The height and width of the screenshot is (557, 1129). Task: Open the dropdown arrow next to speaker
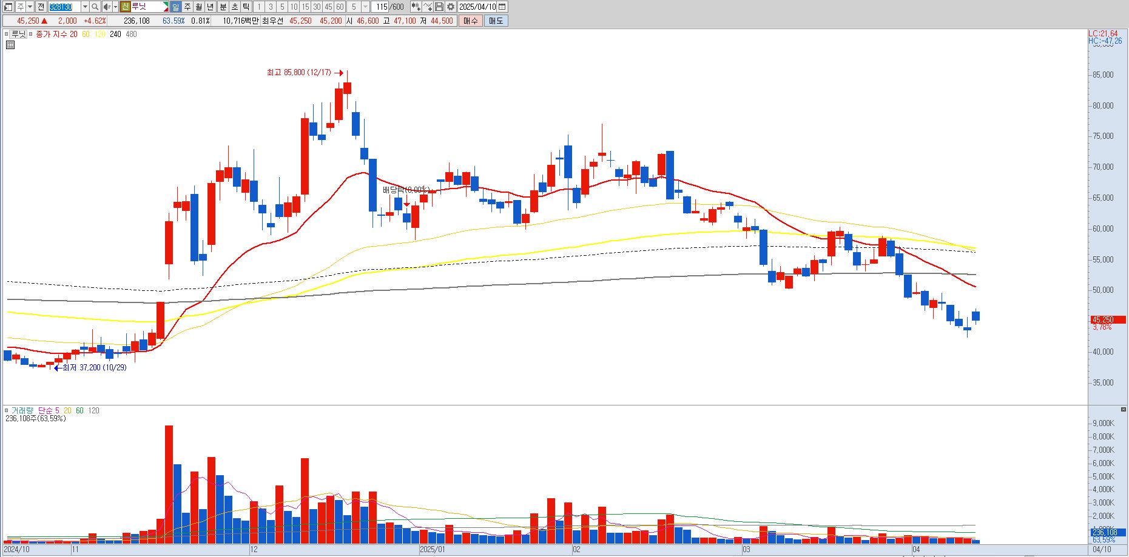115,7
